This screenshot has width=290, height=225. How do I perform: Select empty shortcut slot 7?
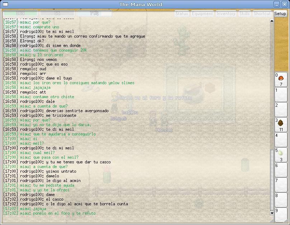(281, 185)
